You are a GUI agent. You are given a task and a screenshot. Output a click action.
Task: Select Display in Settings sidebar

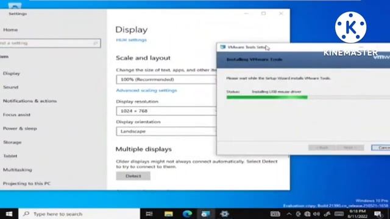[12, 74]
